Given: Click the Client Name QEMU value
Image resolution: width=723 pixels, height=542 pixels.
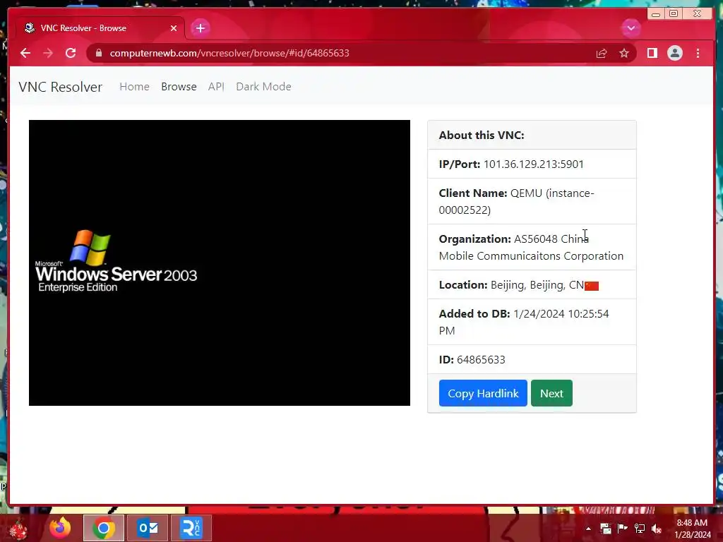Looking at the screenshot, I should 516,201.
